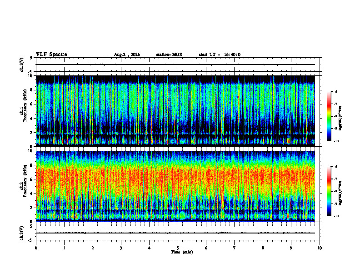Click the "Time (min)" axis title

coord(182,252)
